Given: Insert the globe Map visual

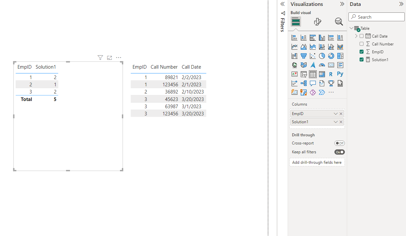Looking at the screenshot, I should coord(294,65).
